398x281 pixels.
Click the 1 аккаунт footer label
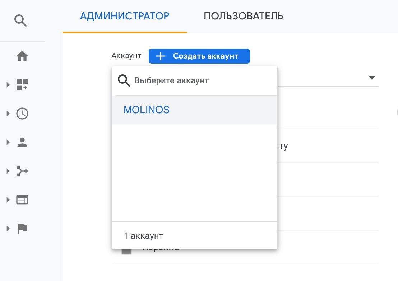point(143,235)
